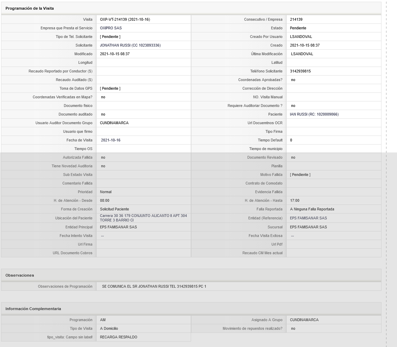This screenshot has width=397, height=347.
Task: Click Programación de la Visita section header
Action: pos(30,8)
